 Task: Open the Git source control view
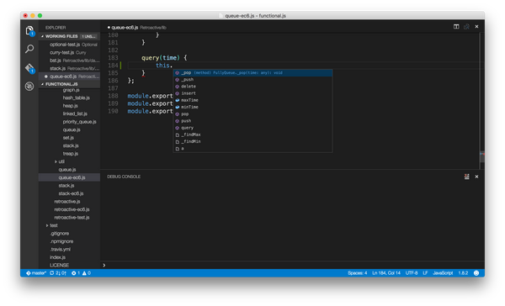pyautogui.click(x=29, y=68)
